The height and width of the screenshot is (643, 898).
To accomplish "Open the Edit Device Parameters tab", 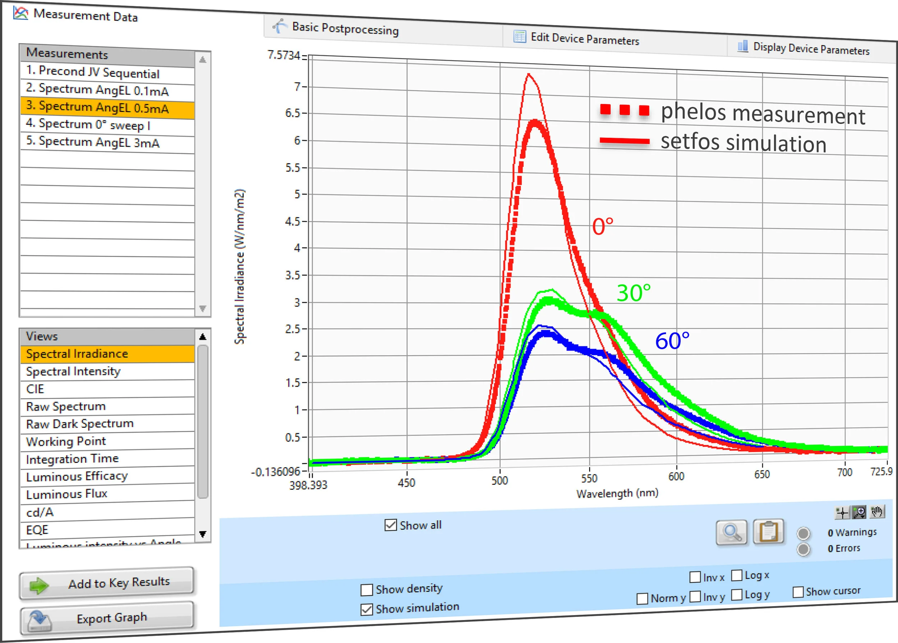I will tap(584, 39).
